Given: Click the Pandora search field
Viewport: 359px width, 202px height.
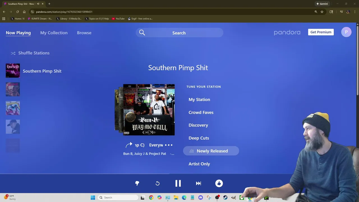Looking at the screenshot, I should point(179,33).
